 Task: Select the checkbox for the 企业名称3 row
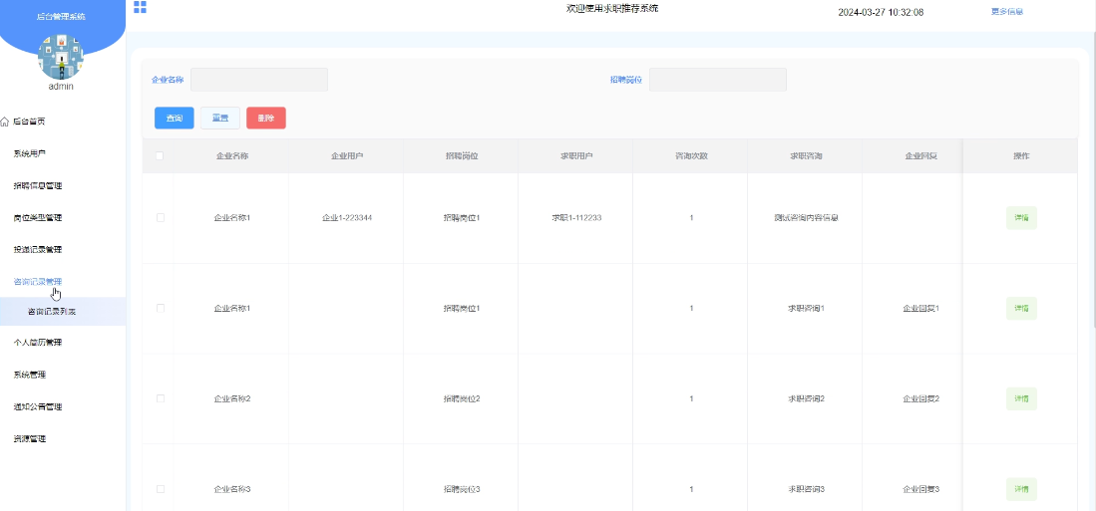(161, 489)
